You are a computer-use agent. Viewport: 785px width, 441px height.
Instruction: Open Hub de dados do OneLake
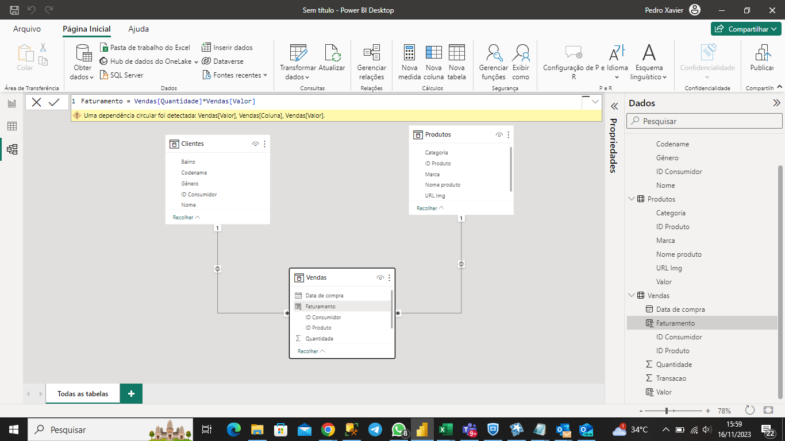tap(149, 61)
